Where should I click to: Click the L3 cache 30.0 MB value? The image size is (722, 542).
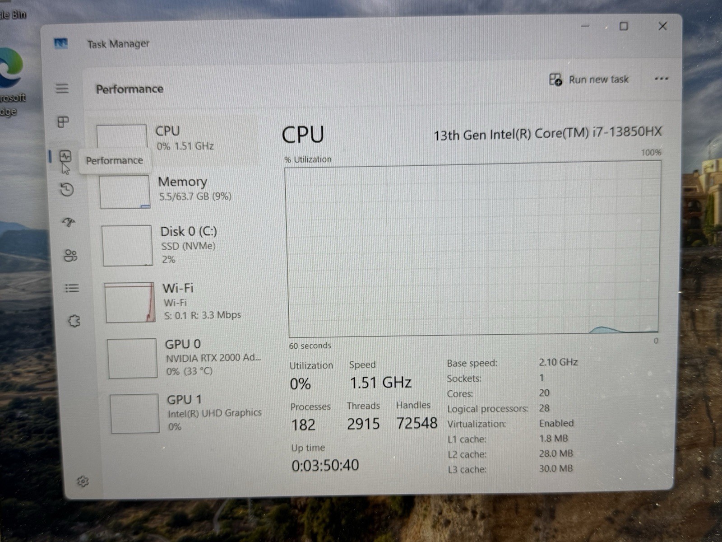556,468
